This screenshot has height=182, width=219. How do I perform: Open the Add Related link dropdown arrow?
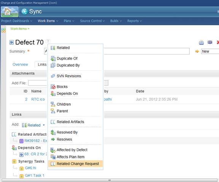click(x=44, y=125)
